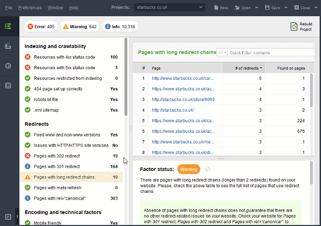Screen dimensions: 321x226
Task: Open the speedometer dashboard sidebar icon
Action: coord(8,65)
